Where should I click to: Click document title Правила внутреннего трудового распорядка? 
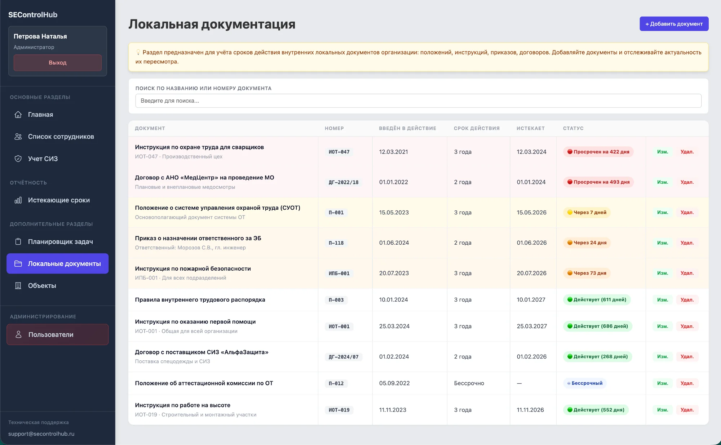click(200, 299)
